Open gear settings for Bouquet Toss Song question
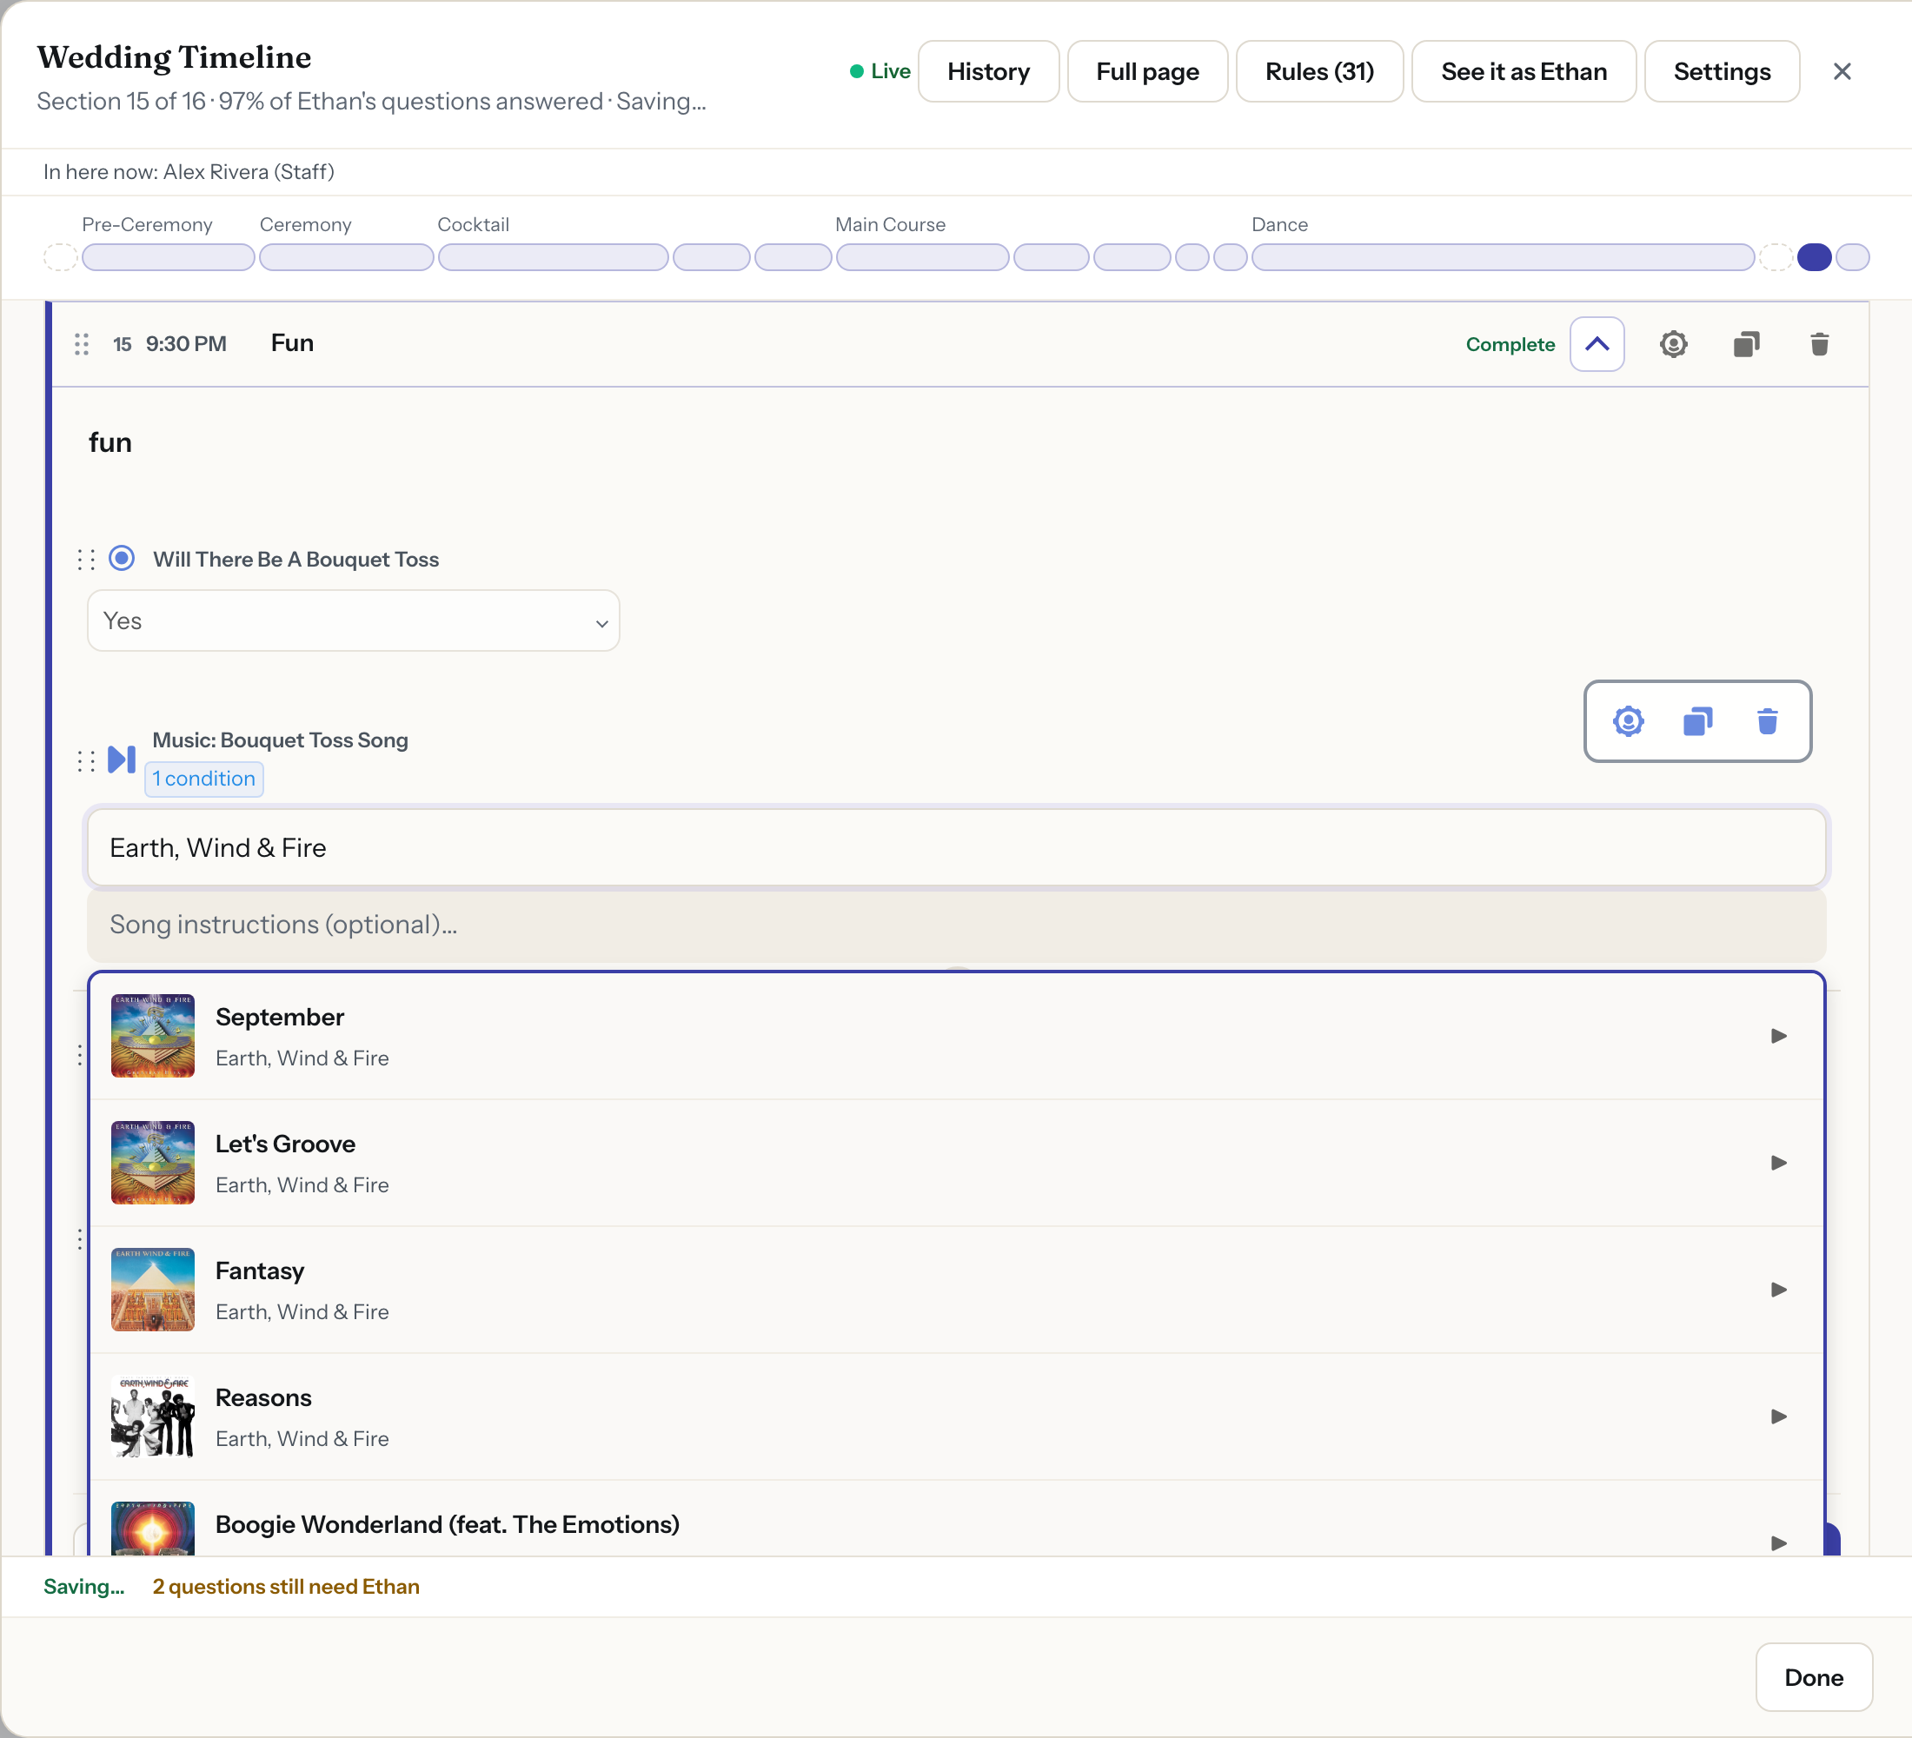Screen dimensions: 1912x1738 (x=1629, y=721)
